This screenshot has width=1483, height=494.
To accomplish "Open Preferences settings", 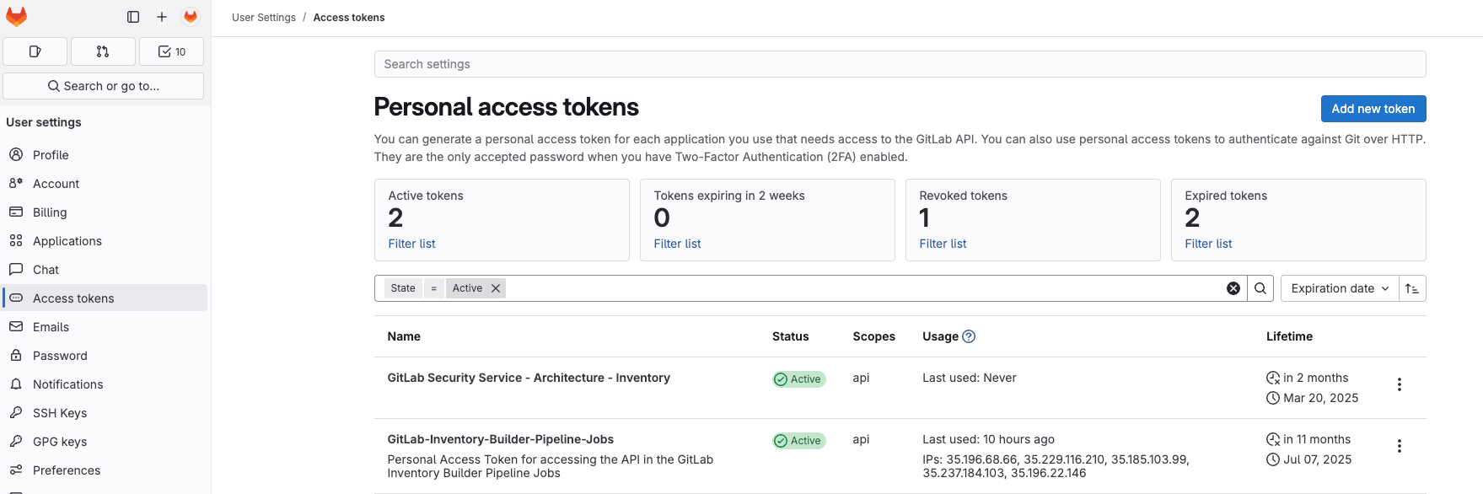I will click(x=105, y=470).
